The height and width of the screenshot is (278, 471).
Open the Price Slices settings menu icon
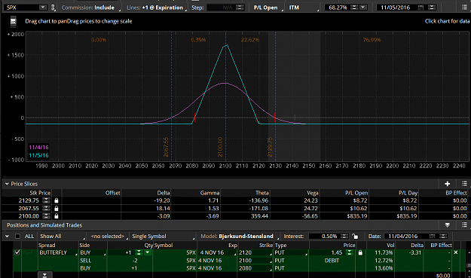(464, 183)
